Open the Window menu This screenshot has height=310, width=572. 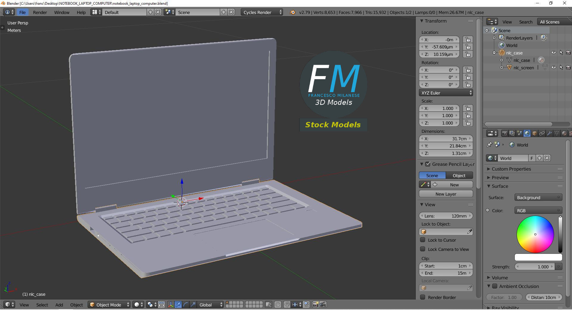[x=62, y=12]
